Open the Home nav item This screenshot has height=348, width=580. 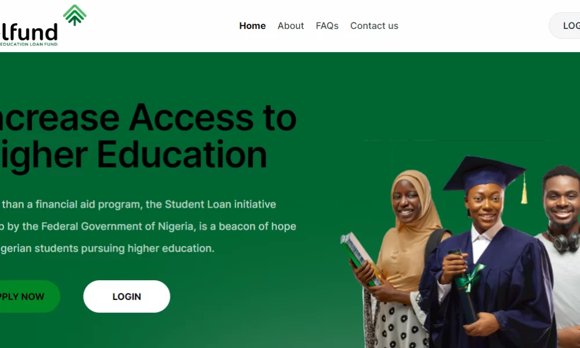tap(252, 26)
